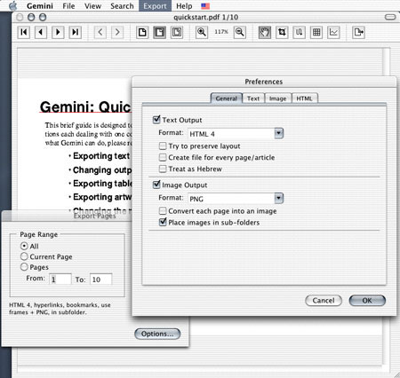
Task: Select the table selection tool
Action: pos(316,32)
